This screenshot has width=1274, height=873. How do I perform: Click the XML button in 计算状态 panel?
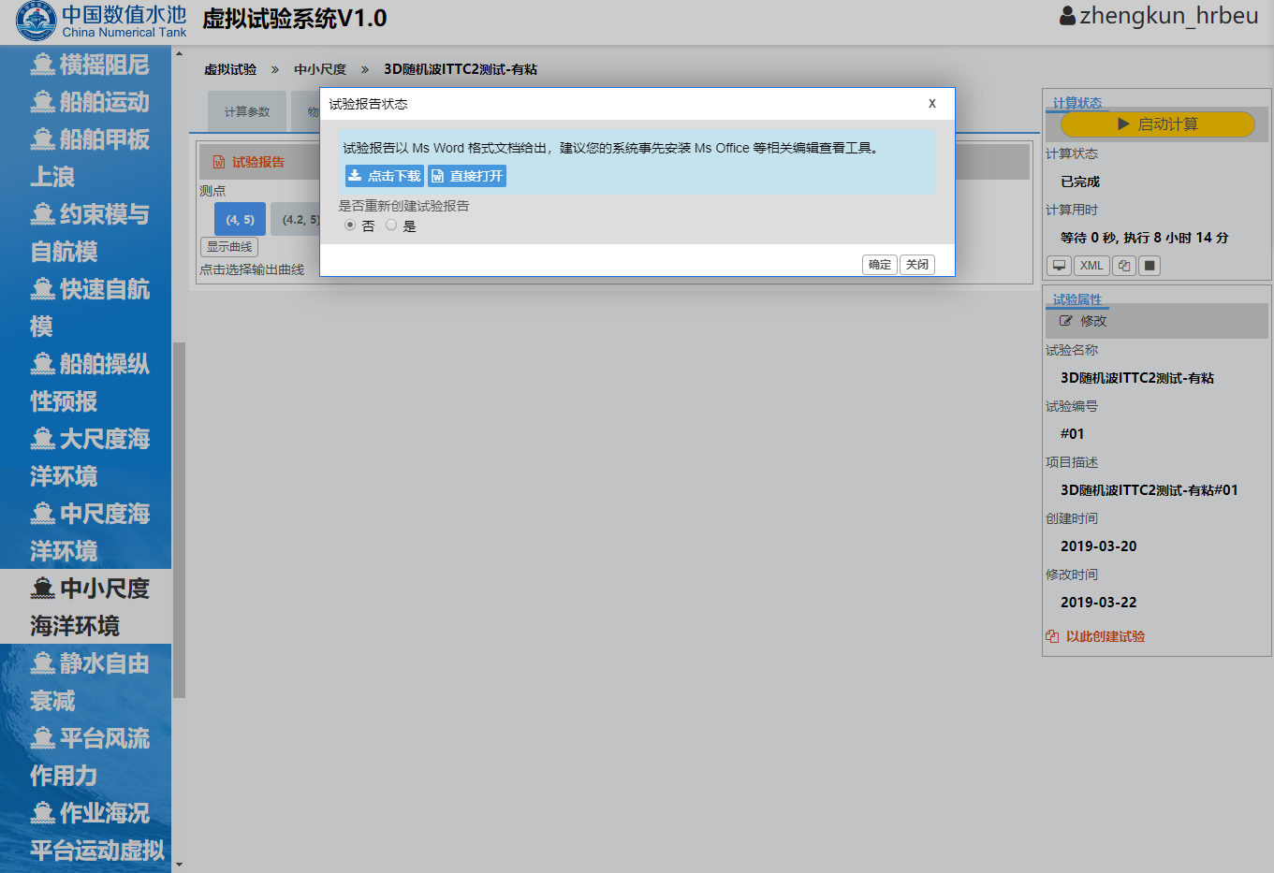1091,266
